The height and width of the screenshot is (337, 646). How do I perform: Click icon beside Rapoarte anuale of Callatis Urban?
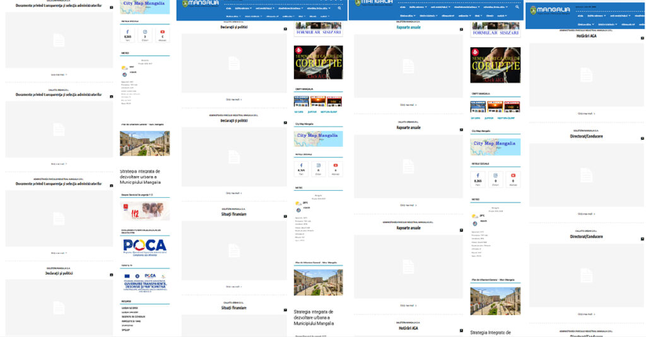[461, 130]
